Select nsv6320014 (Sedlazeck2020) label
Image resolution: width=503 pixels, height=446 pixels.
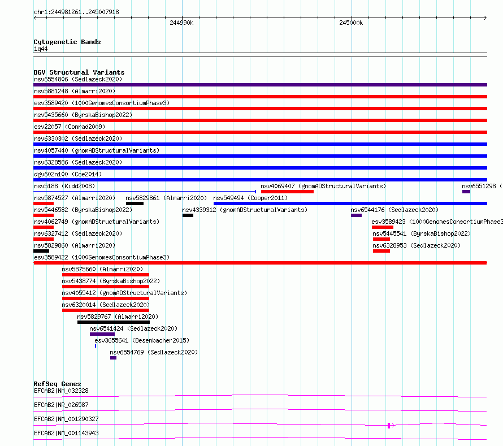coord(106,305)
